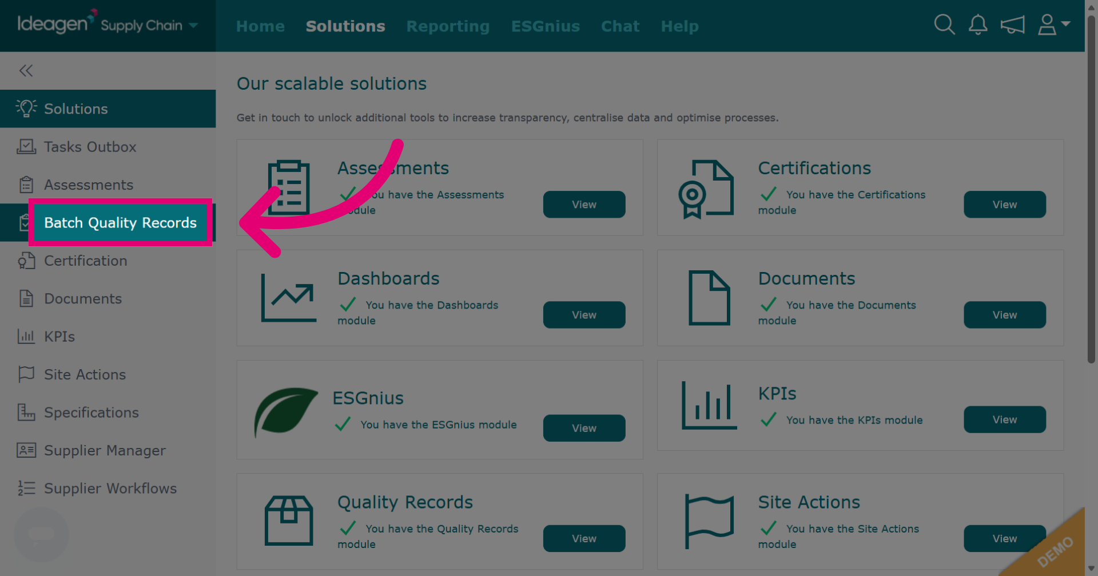The height and width of the screenshot is (576, 1098).
Task: Click the KPIs bar chart sidebar icon
Action: (26, 337)
